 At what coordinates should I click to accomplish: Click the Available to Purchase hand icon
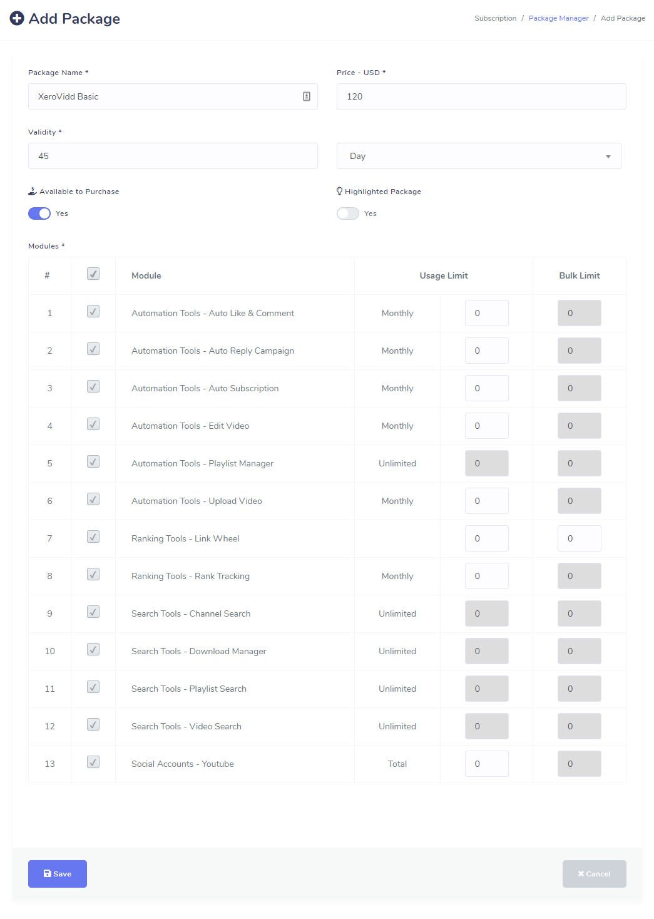coord(33,192)
